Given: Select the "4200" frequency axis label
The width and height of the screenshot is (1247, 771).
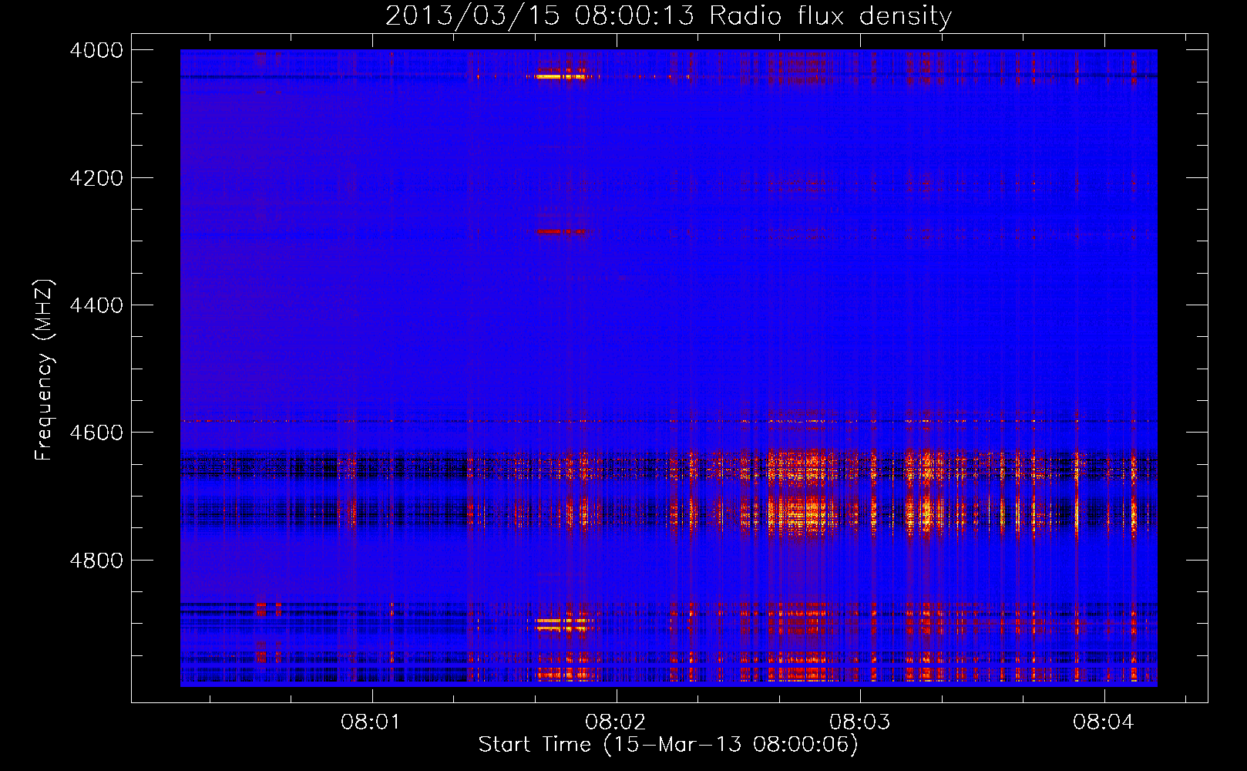Looking at the screenshot, I should tap(96, 178).
